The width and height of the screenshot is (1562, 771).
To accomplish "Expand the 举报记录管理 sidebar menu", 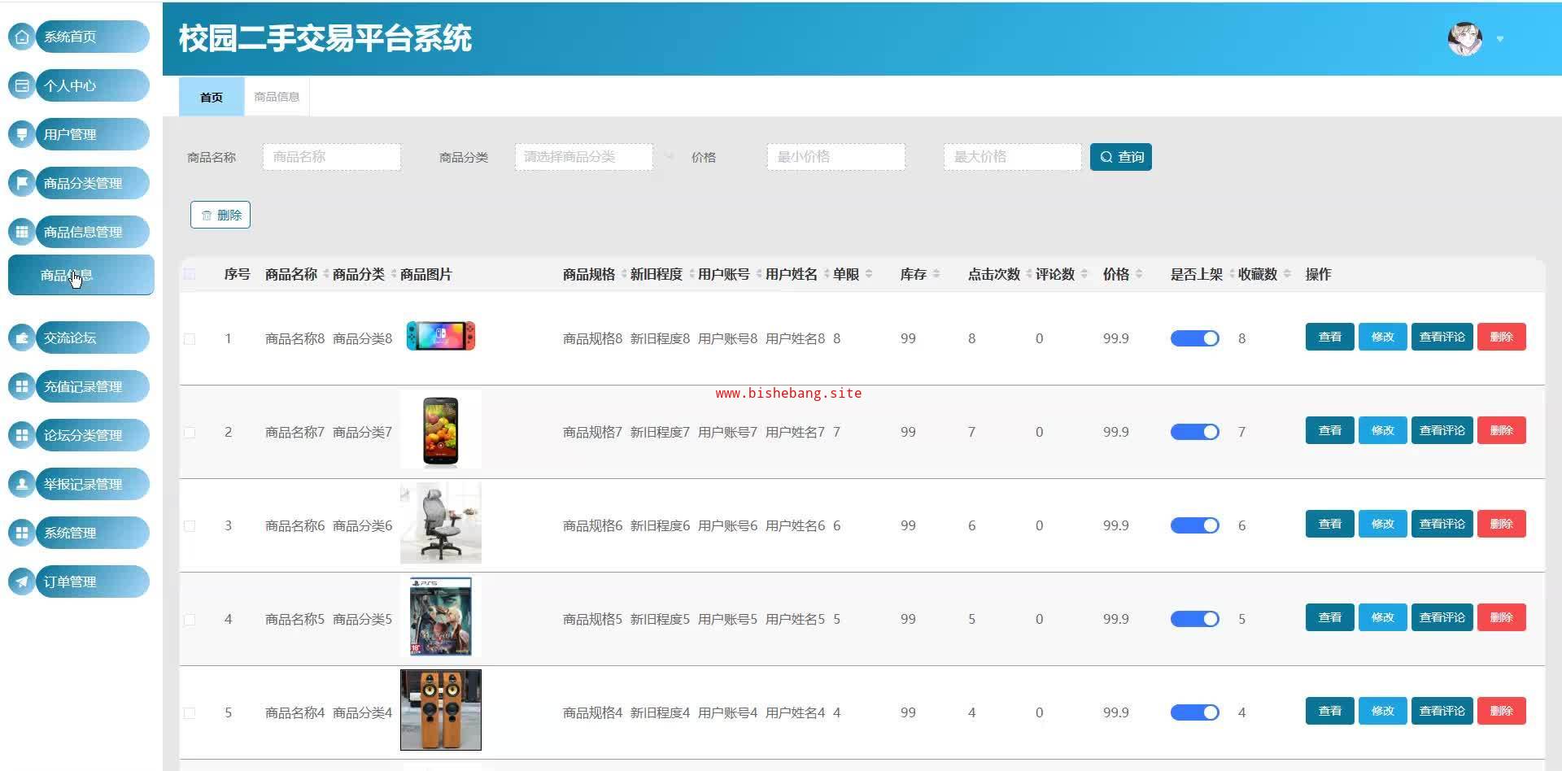I will pos(93,484).
